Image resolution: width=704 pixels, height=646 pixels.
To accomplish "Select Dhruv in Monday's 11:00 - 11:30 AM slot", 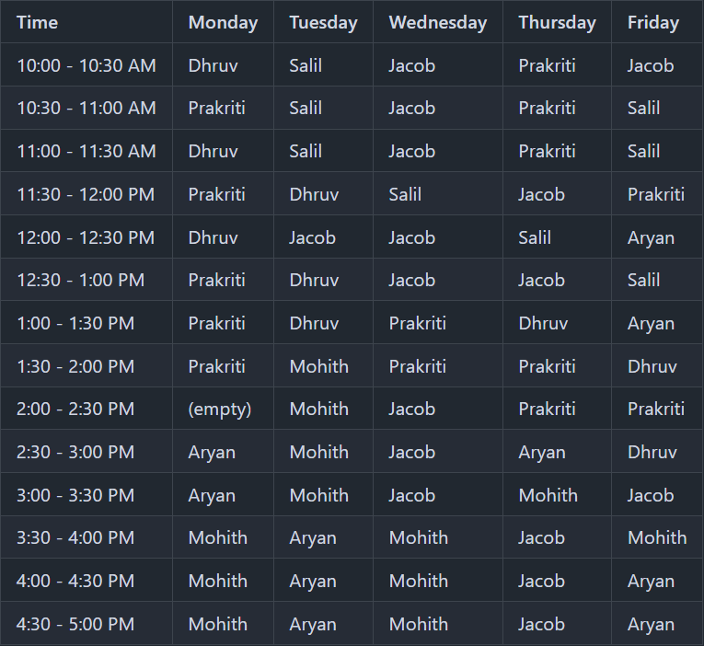I will (213, 151).
